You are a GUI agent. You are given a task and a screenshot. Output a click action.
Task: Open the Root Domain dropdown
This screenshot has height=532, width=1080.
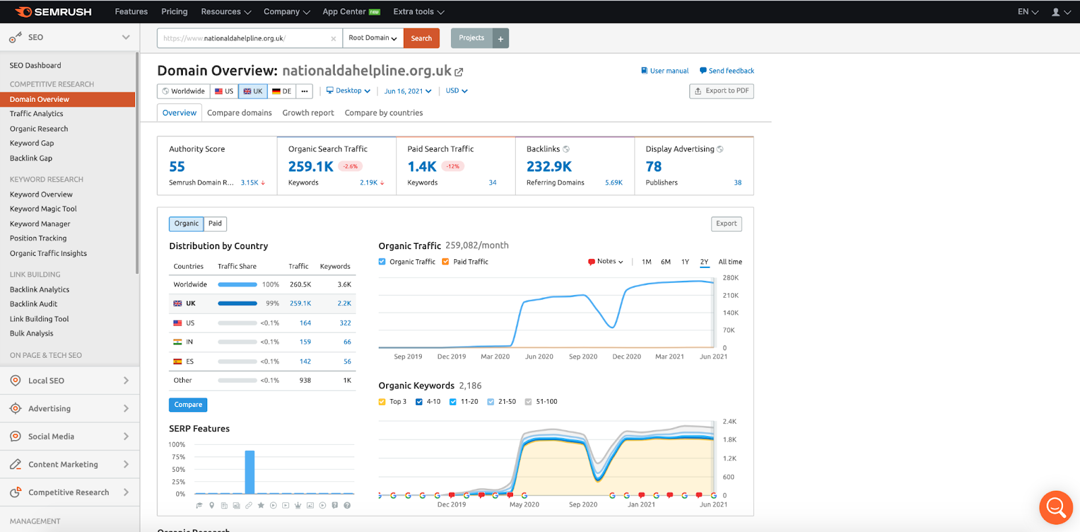point(373,38)
